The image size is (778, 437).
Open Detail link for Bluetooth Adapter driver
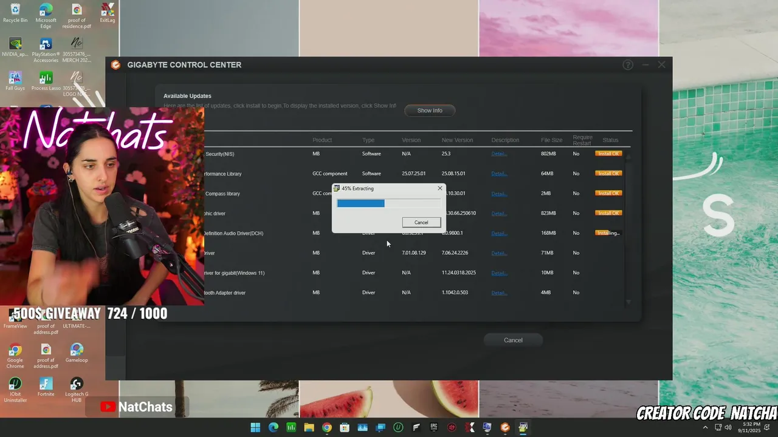[x=499, y=293]
